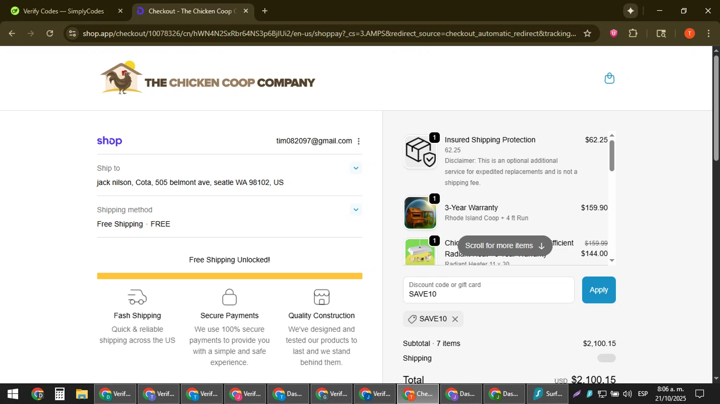
Task: Open File Explorer from taskbar
Action: click(82, 394)
